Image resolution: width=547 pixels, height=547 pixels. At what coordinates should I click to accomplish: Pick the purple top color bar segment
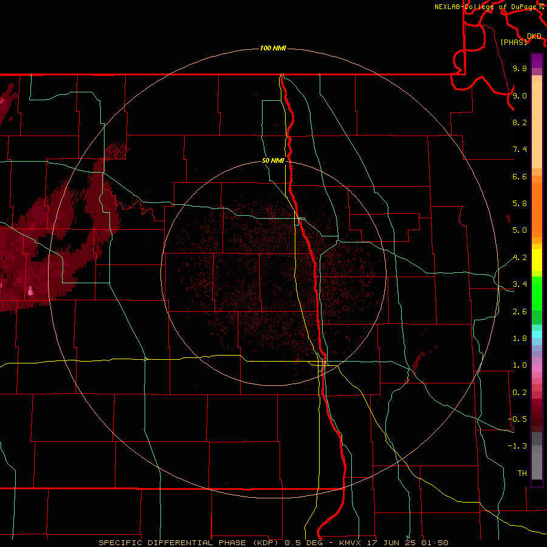point(537,61)
